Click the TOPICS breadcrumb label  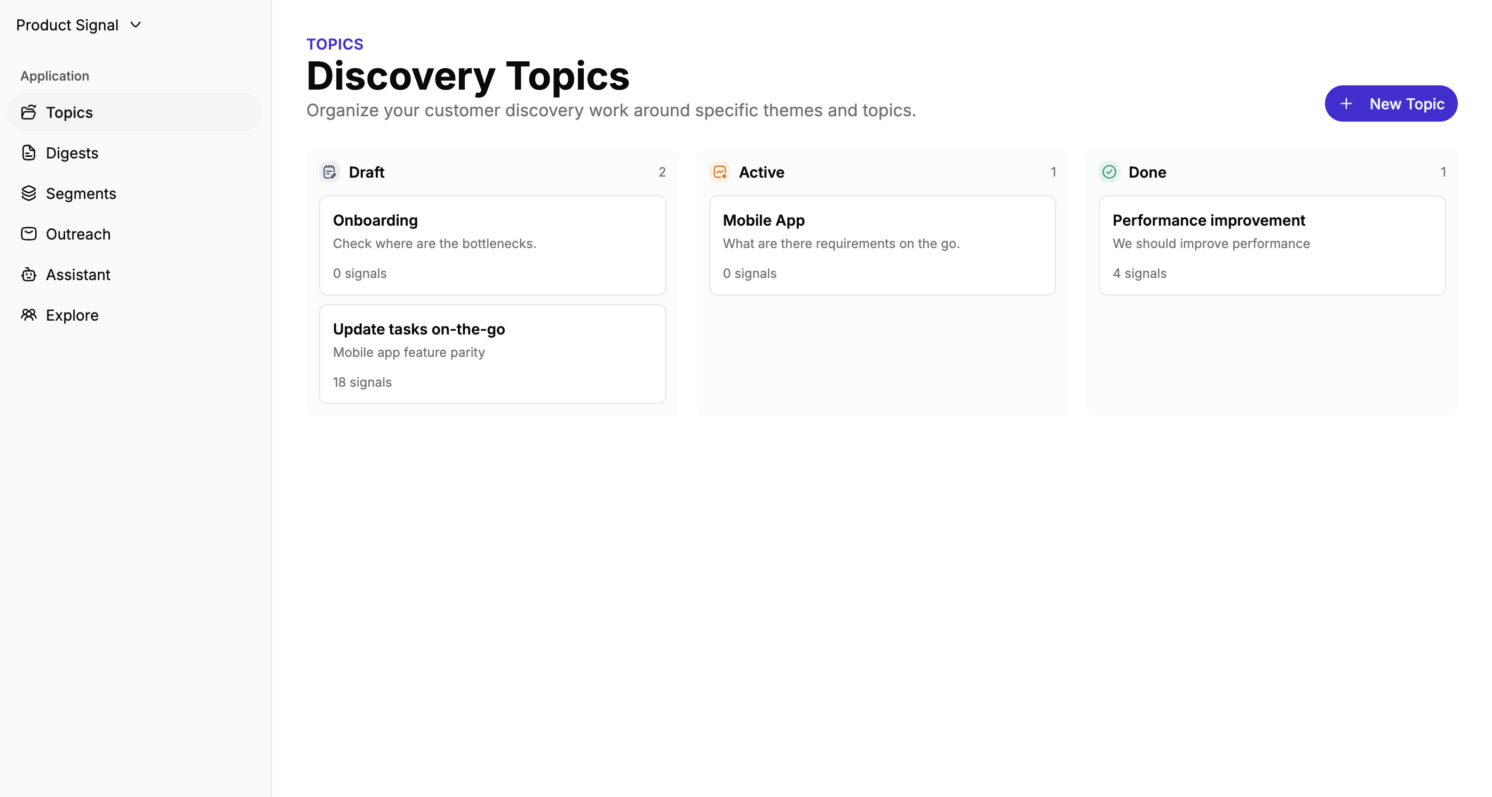335,43
